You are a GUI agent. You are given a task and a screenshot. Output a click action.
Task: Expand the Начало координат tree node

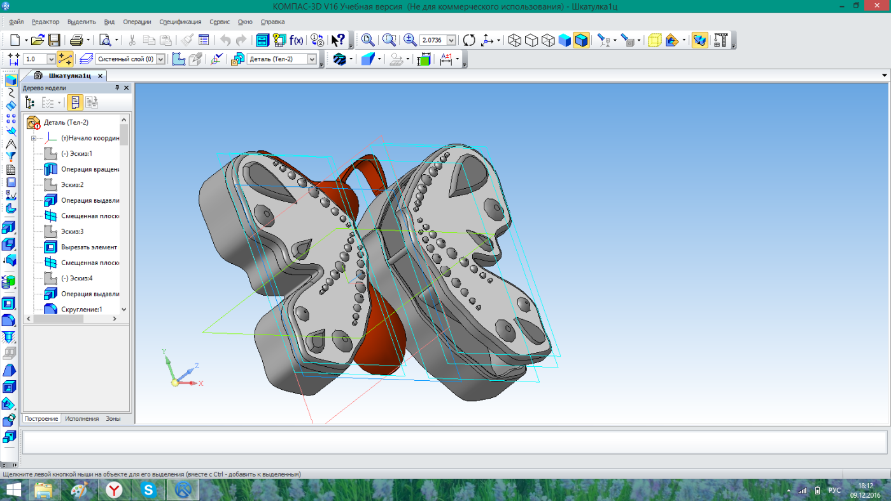[x=33, y=138]
